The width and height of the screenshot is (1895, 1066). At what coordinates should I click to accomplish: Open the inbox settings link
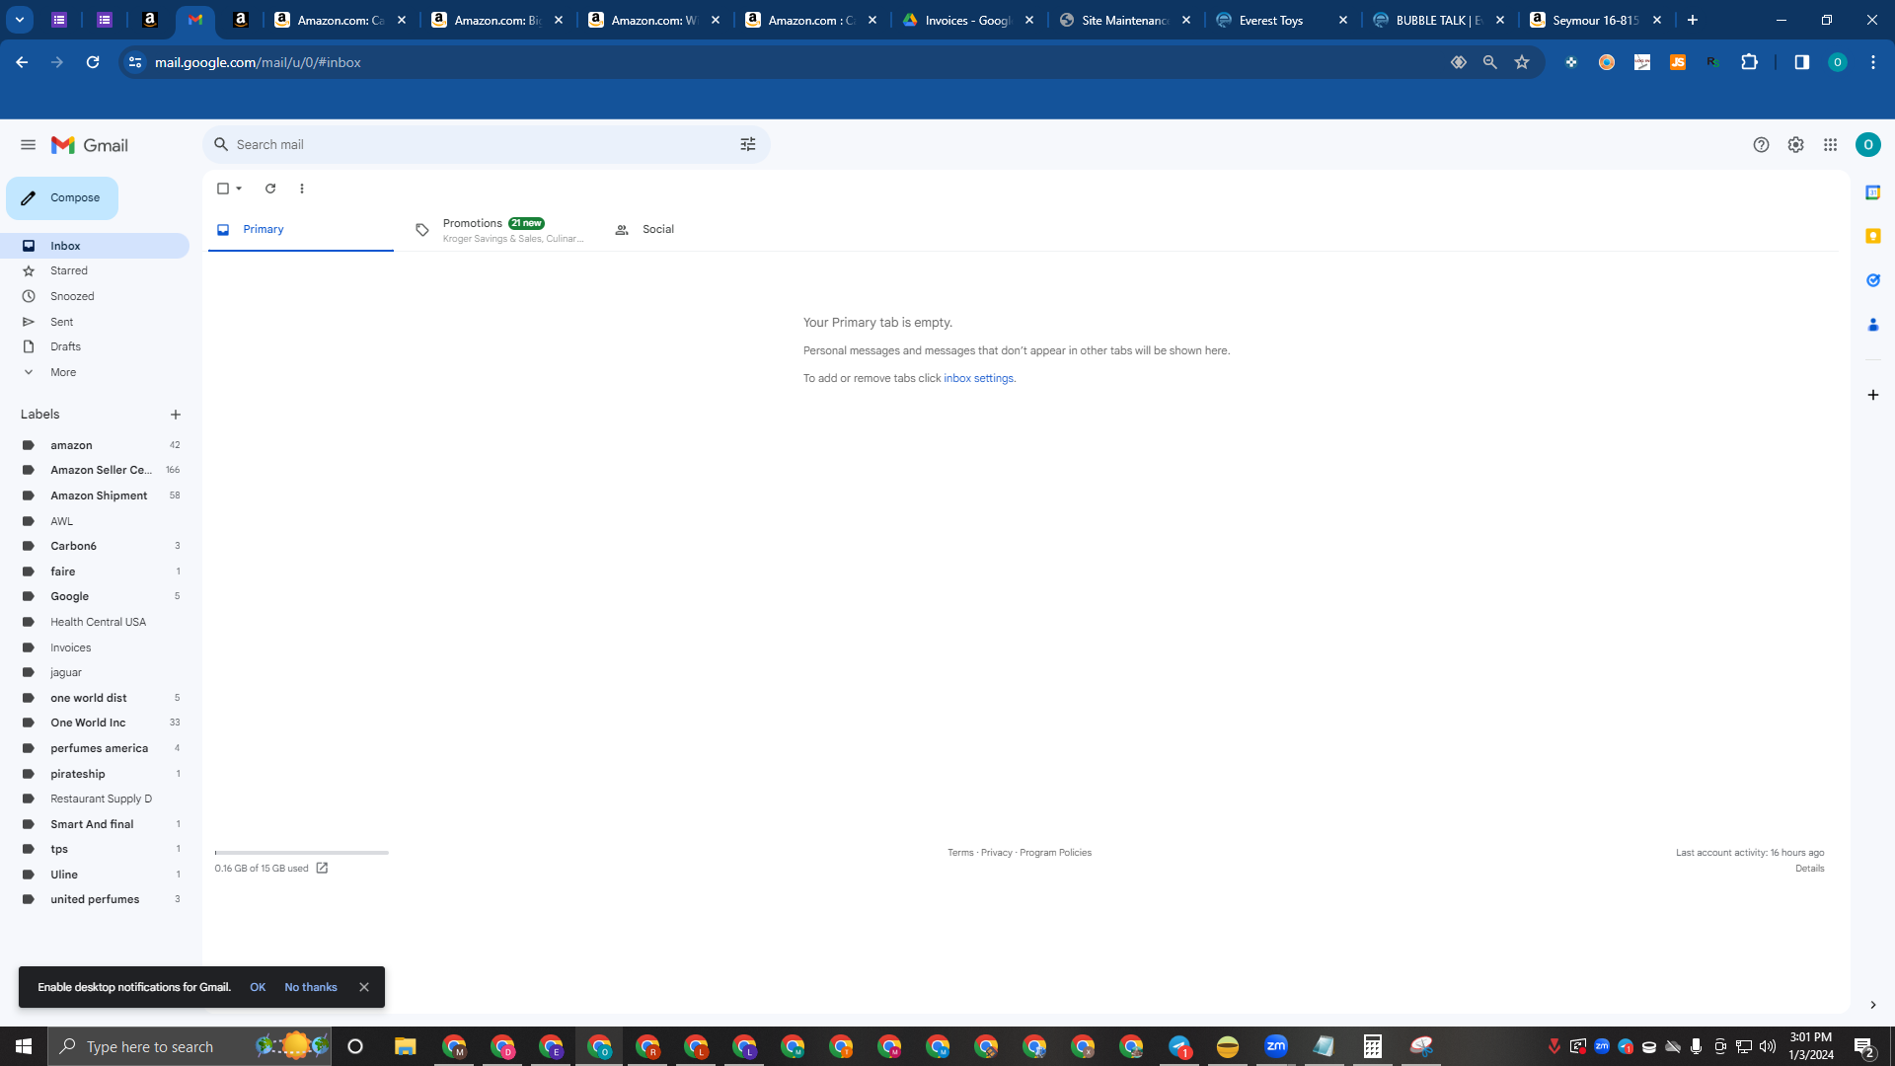click(x=978, y=378)
